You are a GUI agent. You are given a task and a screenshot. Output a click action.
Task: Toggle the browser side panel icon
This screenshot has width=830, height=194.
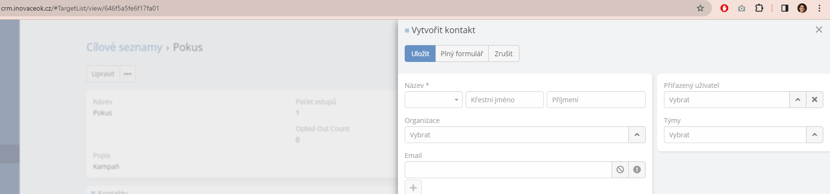pyautogui.click(x=785, y=8)
